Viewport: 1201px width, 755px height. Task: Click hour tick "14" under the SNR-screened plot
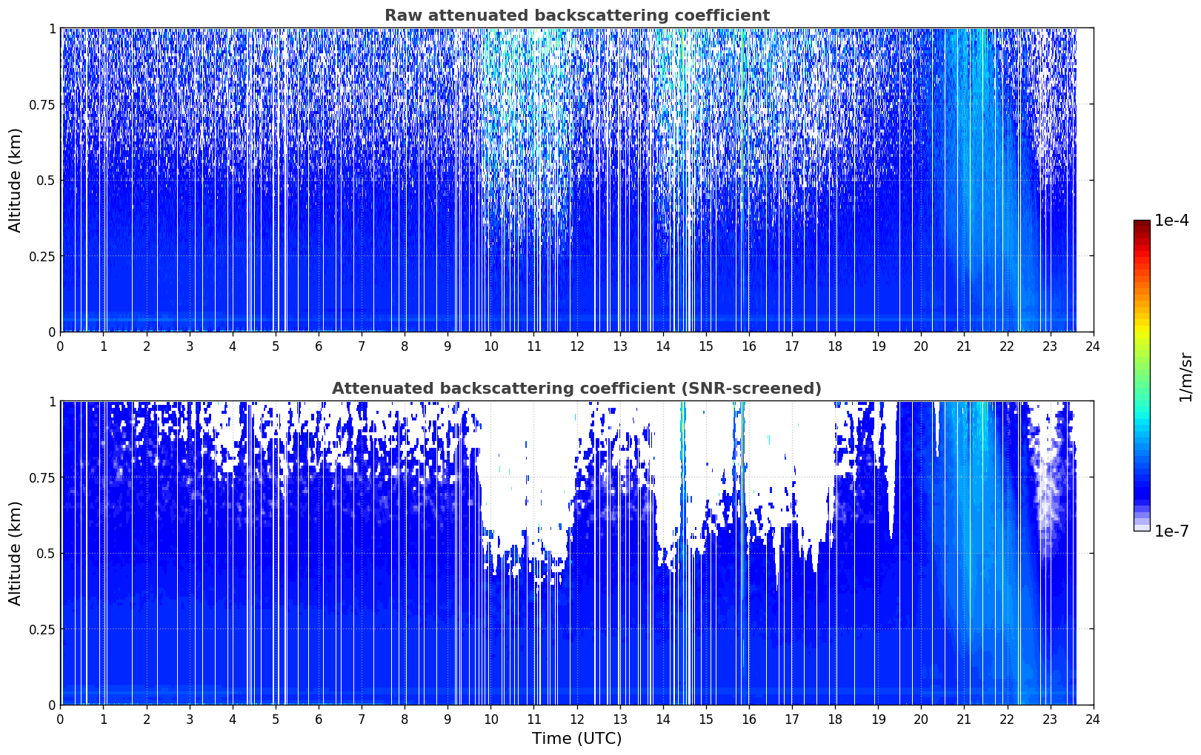pos(663,719)
